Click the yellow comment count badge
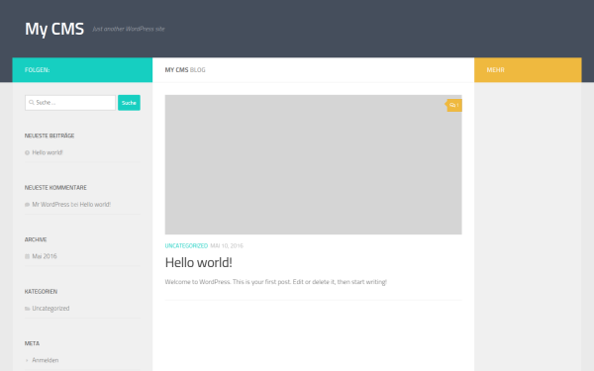The image size is (594, 371). 453,105
